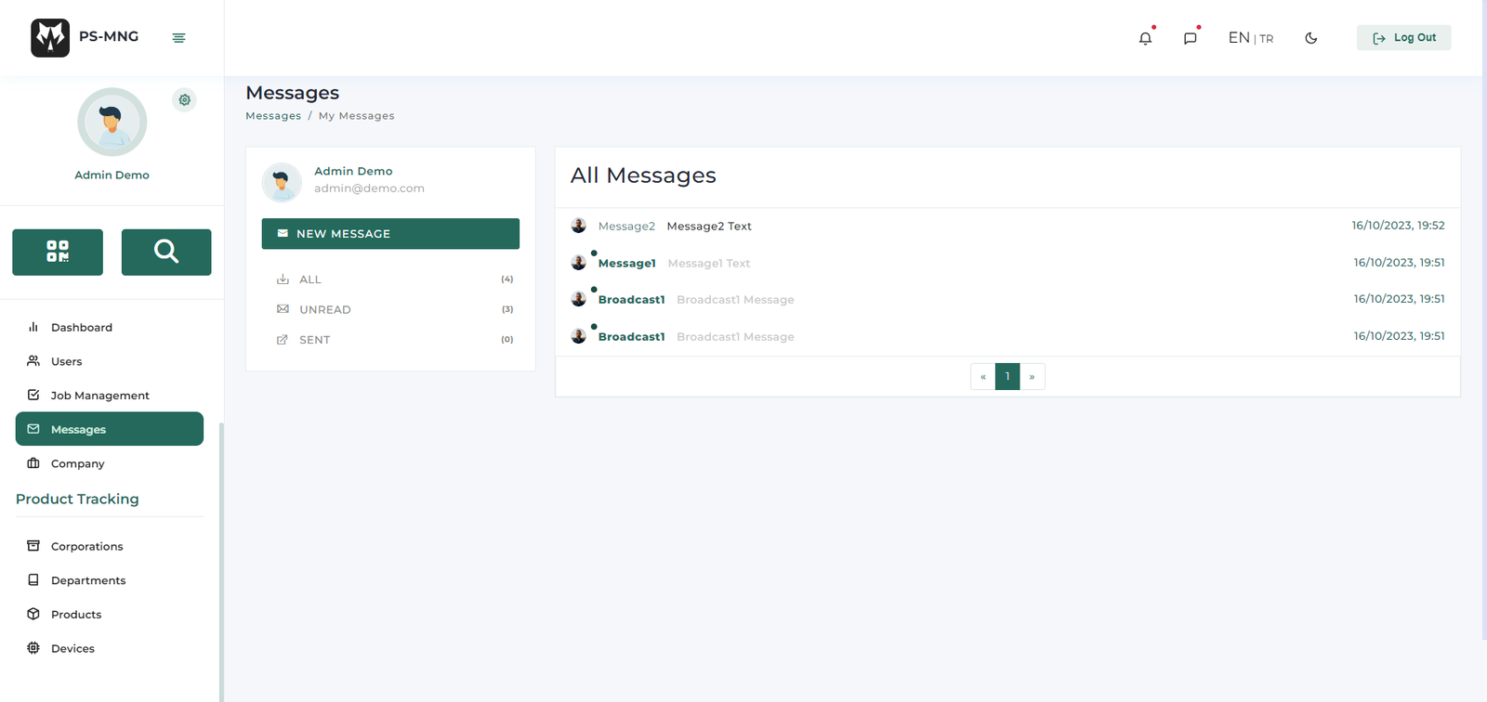
Task: Click the Messages breadcrumb link
Action: [273, 116]
